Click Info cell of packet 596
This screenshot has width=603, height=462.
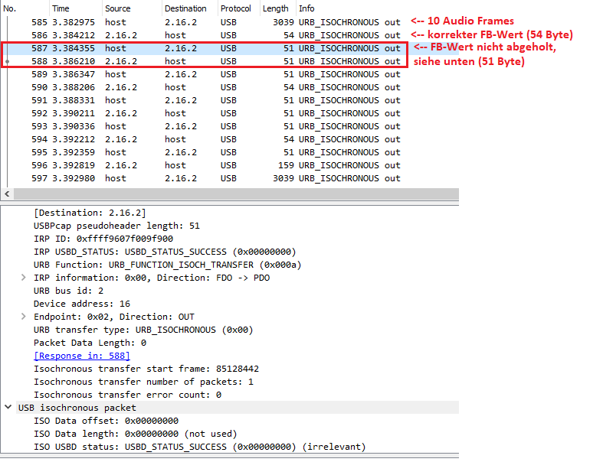(349, 165)
